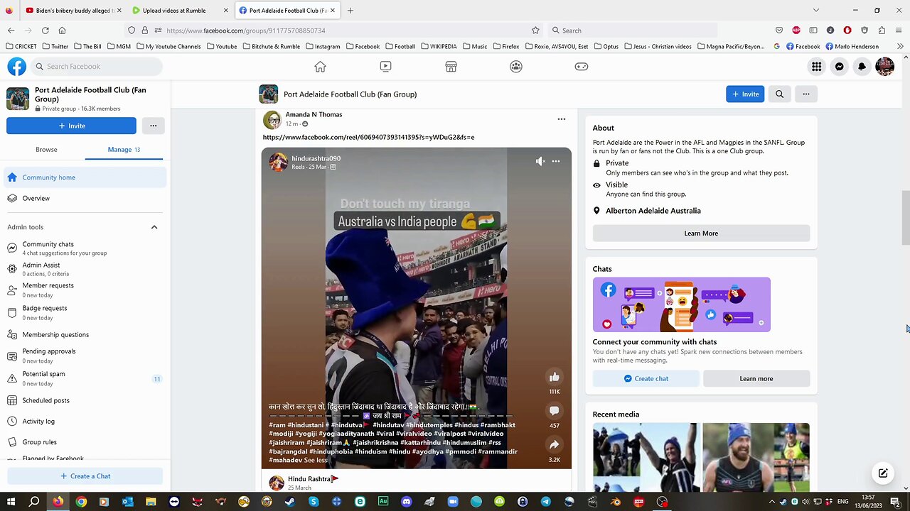The height and width of the screenshot is (511, 910).
Task: Select Community home in sidebar
Action: point(85,177)
